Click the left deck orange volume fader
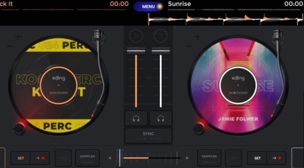Image resolution: width=304 pixels, height=168 pixels. click(x=136, y=51)
